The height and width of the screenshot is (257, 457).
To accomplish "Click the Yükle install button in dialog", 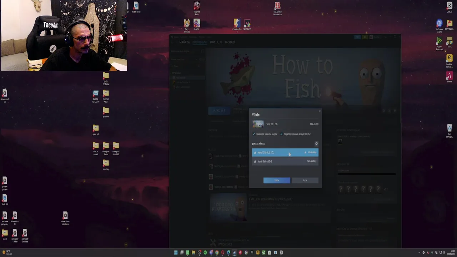I will (277, 180).
